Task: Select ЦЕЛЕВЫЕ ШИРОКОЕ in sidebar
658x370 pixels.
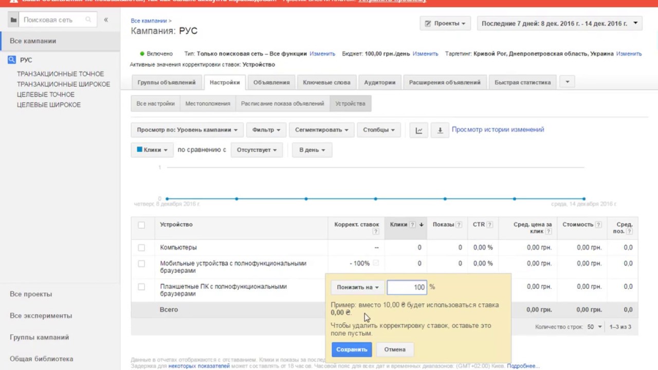Action: (49, 105)
